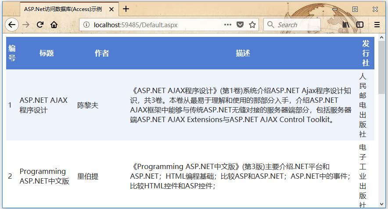Click the scrollbar up arrow
Viewport: 388px width, 209px height.
(x=381, y=37)
